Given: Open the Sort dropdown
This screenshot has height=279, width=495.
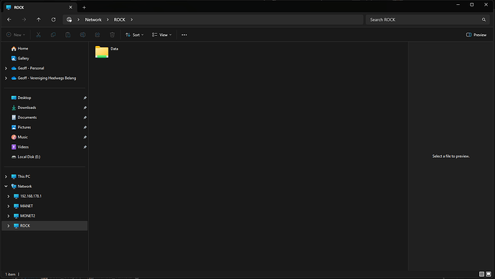Looking at the screenshot, I should coord(134,34).
